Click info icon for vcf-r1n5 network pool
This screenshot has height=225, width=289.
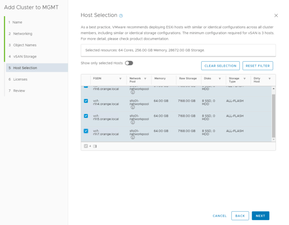(133, 123)
